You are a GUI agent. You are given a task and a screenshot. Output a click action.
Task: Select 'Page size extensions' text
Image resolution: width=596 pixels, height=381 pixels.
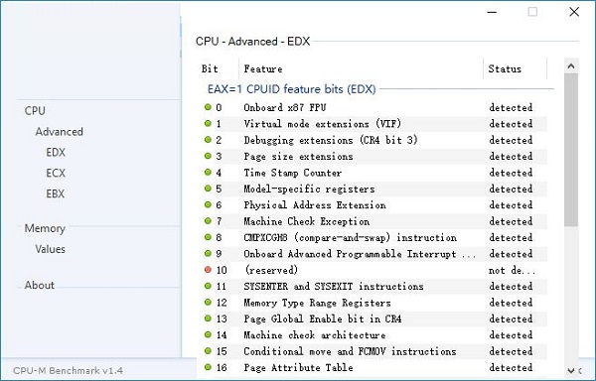(298, 157)
